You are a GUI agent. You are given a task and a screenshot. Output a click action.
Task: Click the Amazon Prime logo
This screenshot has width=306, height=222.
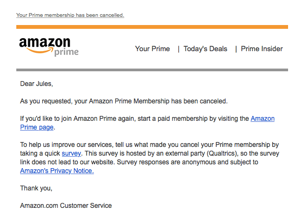pyautogui.click(x=49, y=47)
